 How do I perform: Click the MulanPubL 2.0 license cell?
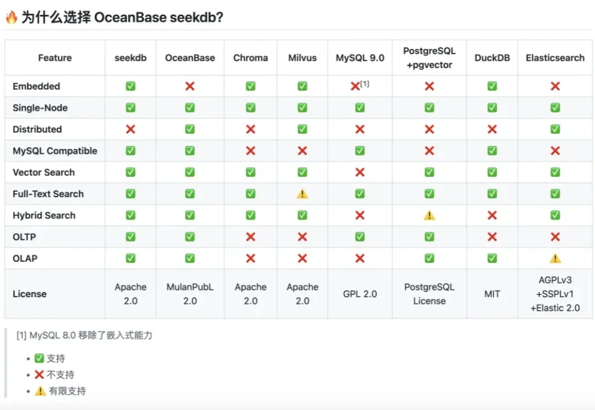click(x=190, y=294)
